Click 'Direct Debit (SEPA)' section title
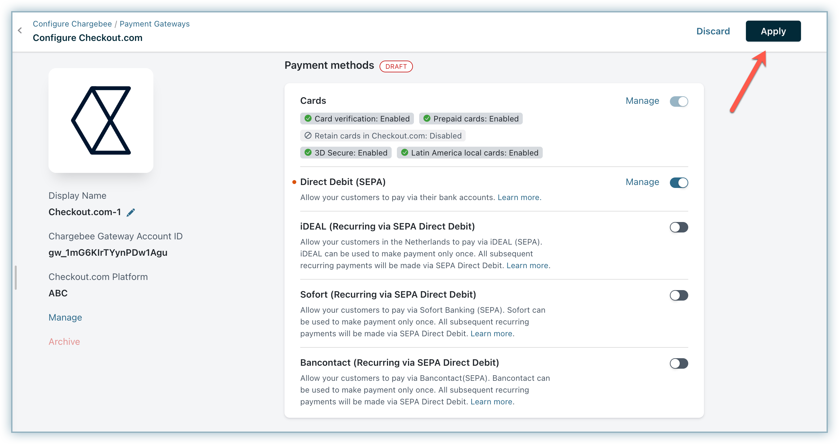 [x=343, y=182]
